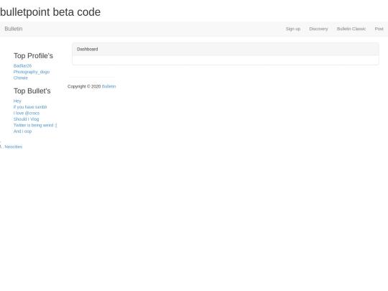
Task: Follow the Bulletin link beside the copyright
Action: click(108, 86)
